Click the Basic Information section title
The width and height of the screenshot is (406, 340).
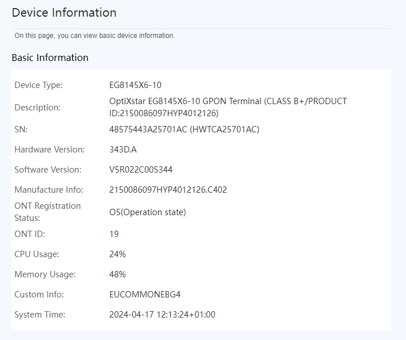pos(50,58)
